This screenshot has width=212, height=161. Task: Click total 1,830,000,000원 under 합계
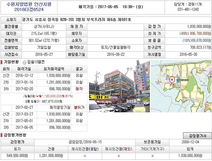[190, 156]
